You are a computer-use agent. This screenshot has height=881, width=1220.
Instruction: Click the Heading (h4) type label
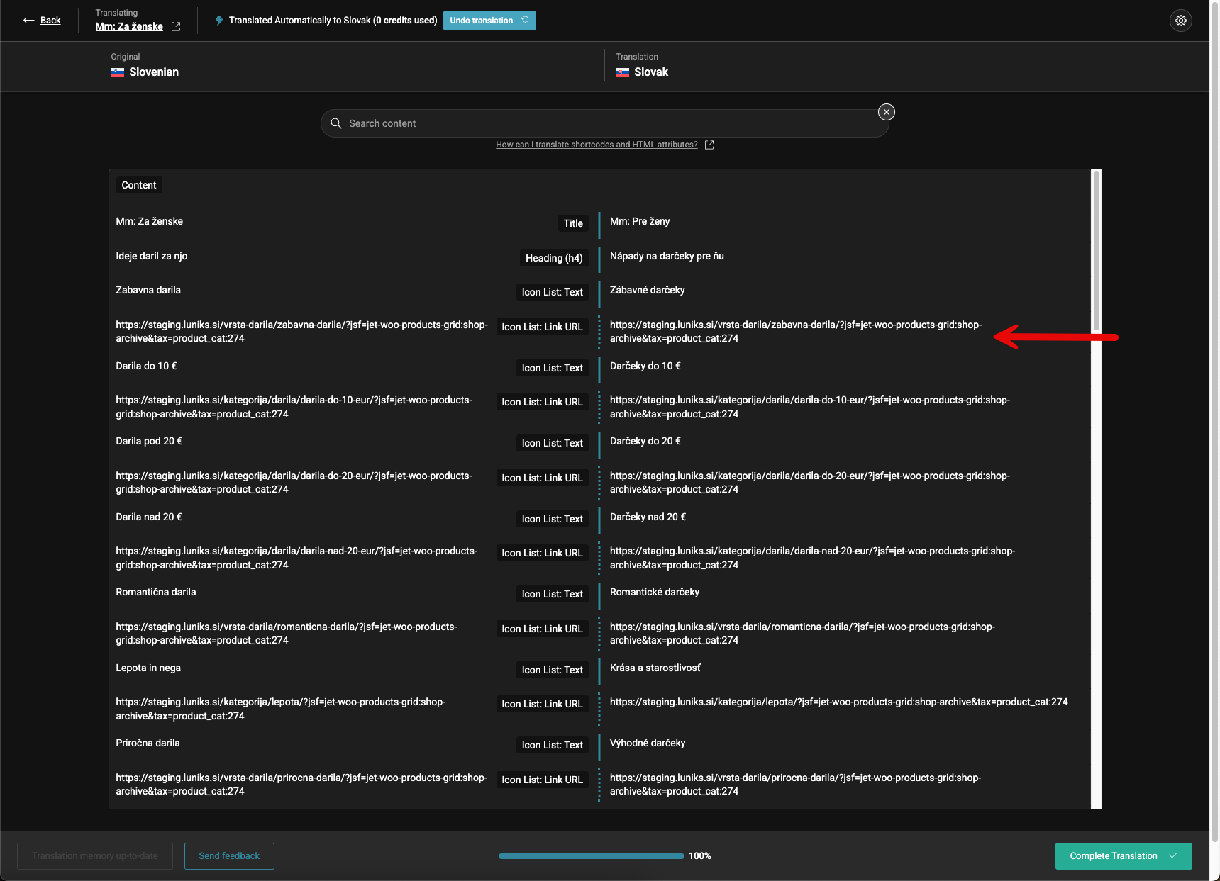point(554,259)
